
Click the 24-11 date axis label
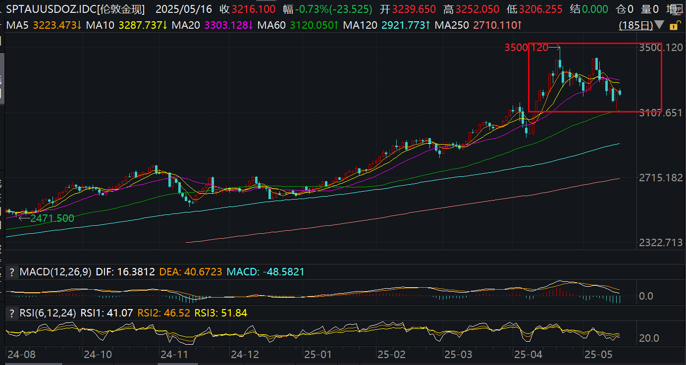pyautogui.click(x=175, y=355)
